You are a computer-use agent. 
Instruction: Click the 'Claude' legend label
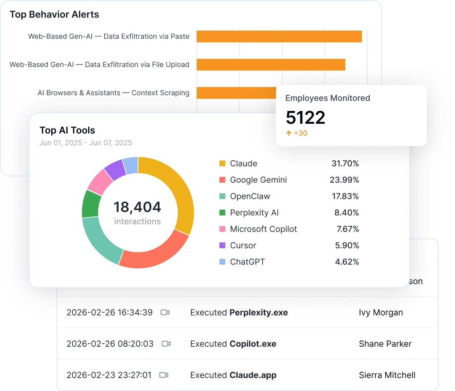coord(244,163)
